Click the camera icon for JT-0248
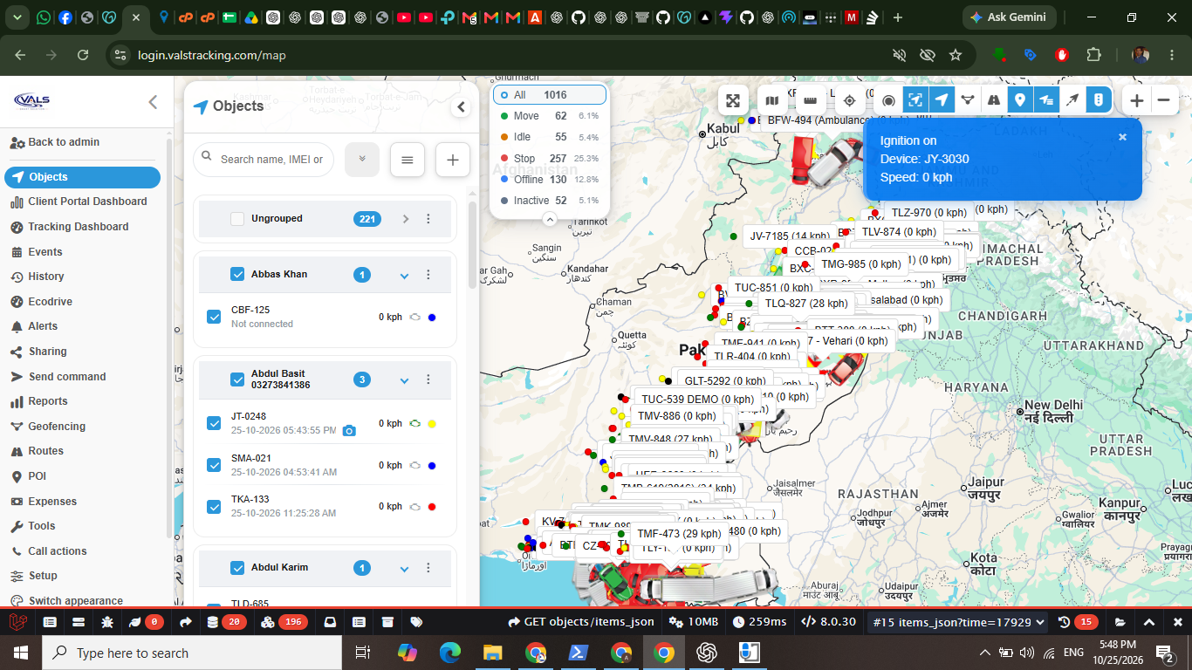The width and height of the screenshot is (1192, 670). [x=349, y=431]
